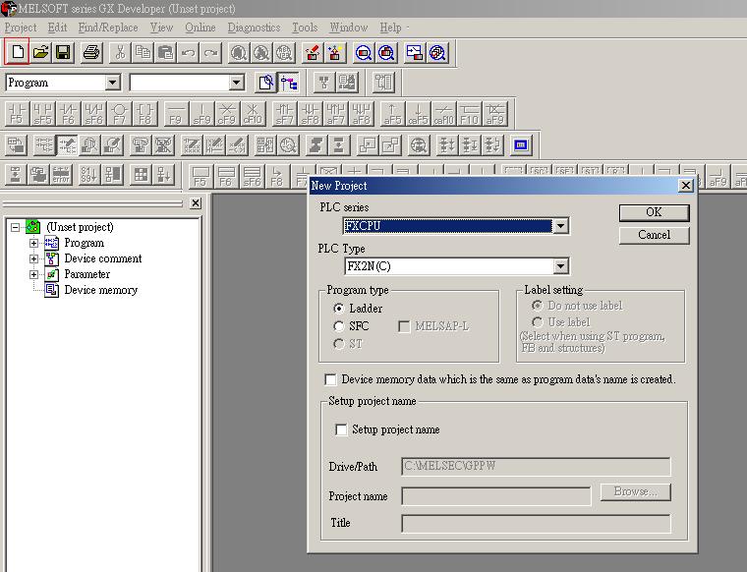Open the Find/Replace menu
Image resolution: width=747 pixels, height=572 pixels.
(108, 28)
